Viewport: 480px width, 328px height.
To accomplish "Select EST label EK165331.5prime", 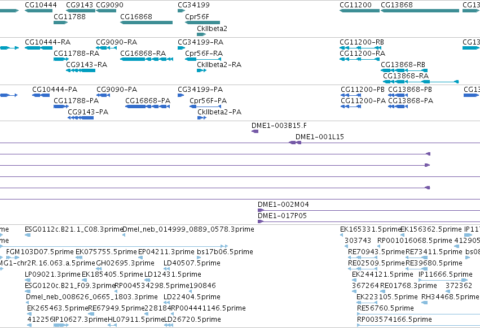I will (x=371, y=229).
